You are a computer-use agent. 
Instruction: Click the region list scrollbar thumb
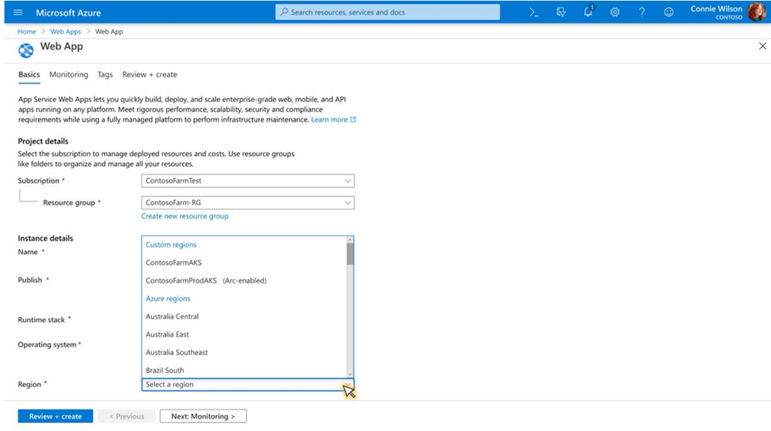click(x=350, y=254)
